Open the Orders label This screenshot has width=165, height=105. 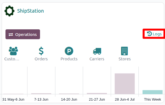pyautogui.click(x=41, y=59)
